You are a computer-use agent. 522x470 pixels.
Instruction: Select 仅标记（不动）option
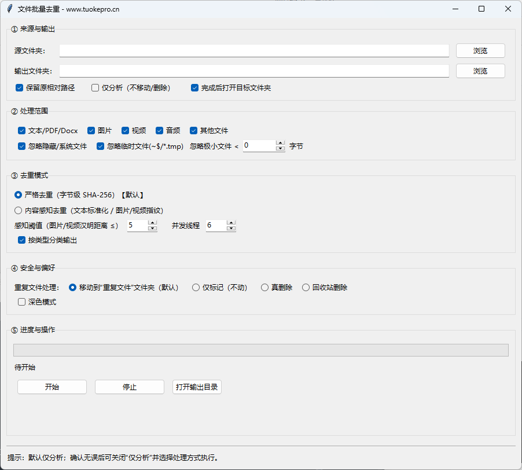[x=196, y=287]
